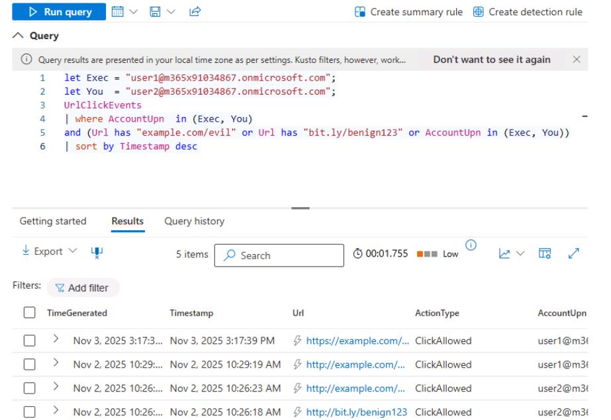This screenshot has width=611, height=420.
Task: Toggle the select-all rows checkbox
Action: pyautogui.click(x=28, y=314)
